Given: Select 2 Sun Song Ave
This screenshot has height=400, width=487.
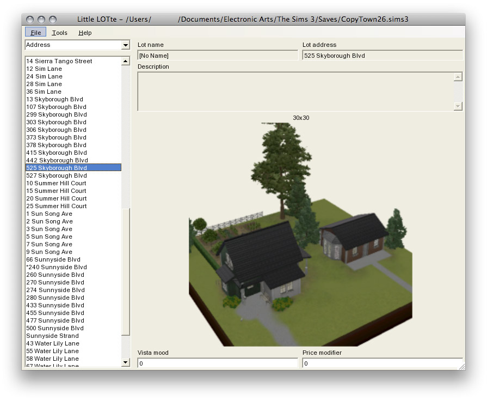Looking at the screenshot, I should (73, 221).
